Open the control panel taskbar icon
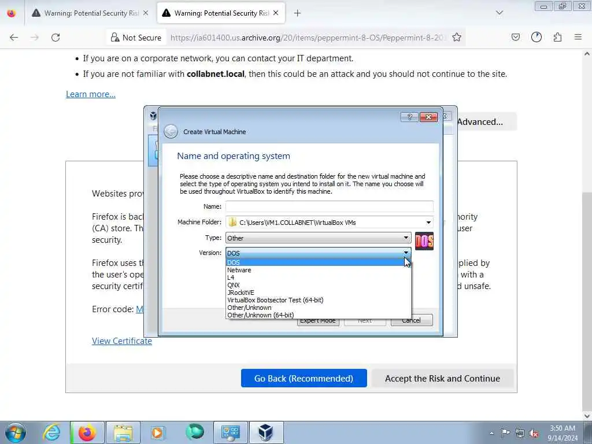592x444 pixels. (x=230, y=432)
